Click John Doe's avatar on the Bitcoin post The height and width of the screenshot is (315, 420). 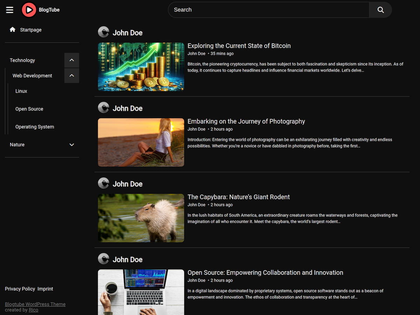click(104, 32)
